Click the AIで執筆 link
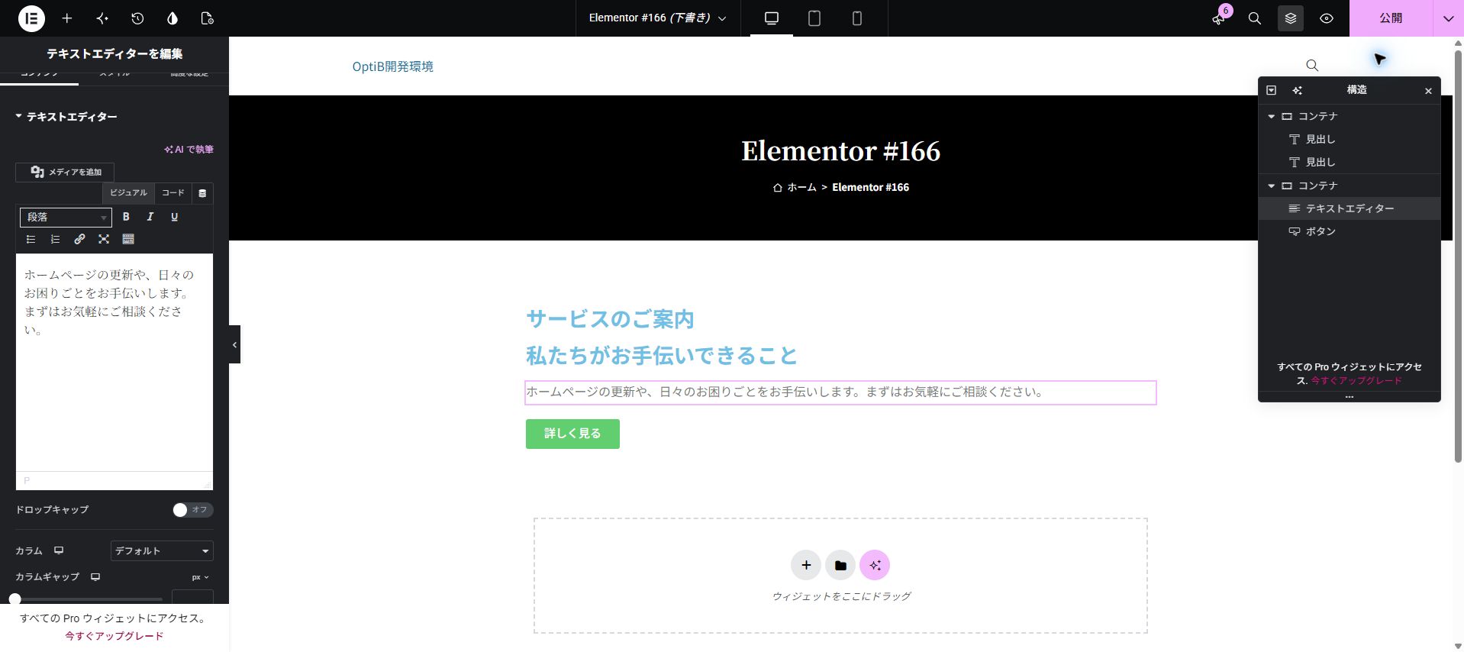The width and height of the screenshot is (1464, 652). (189, 150)
